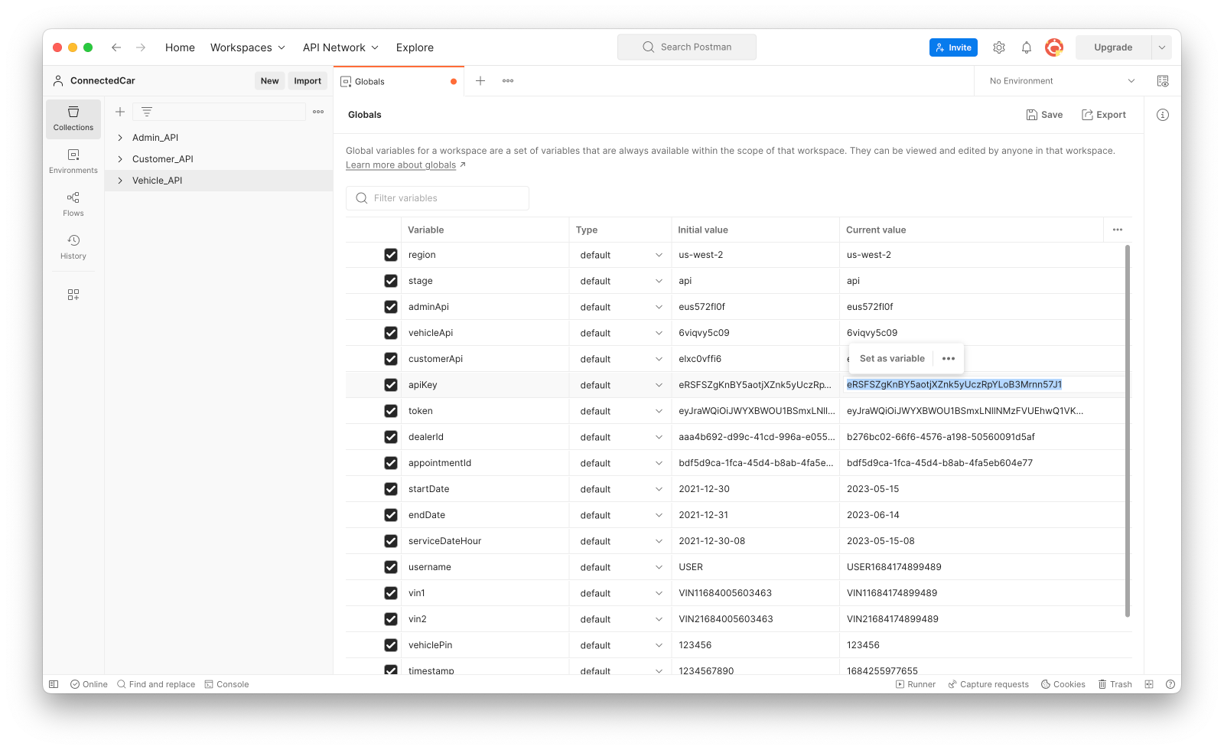
Task: Open the settings gear icon
Action: coord(999,47)
